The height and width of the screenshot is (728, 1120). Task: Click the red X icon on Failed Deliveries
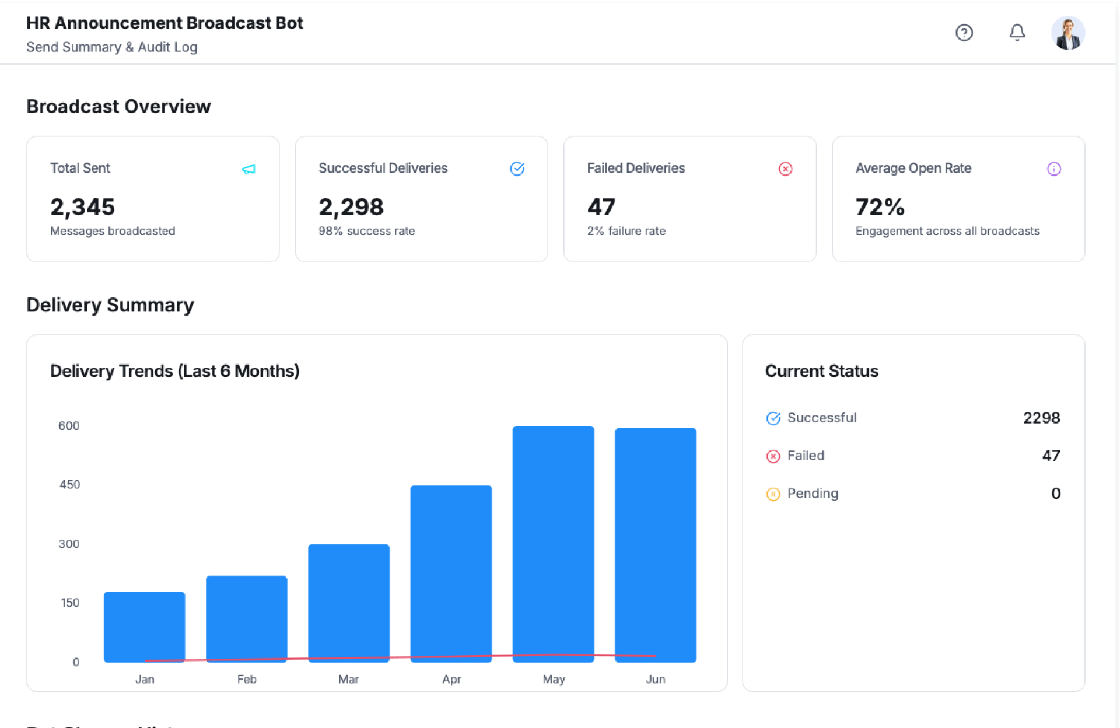(x=785, y=169)
